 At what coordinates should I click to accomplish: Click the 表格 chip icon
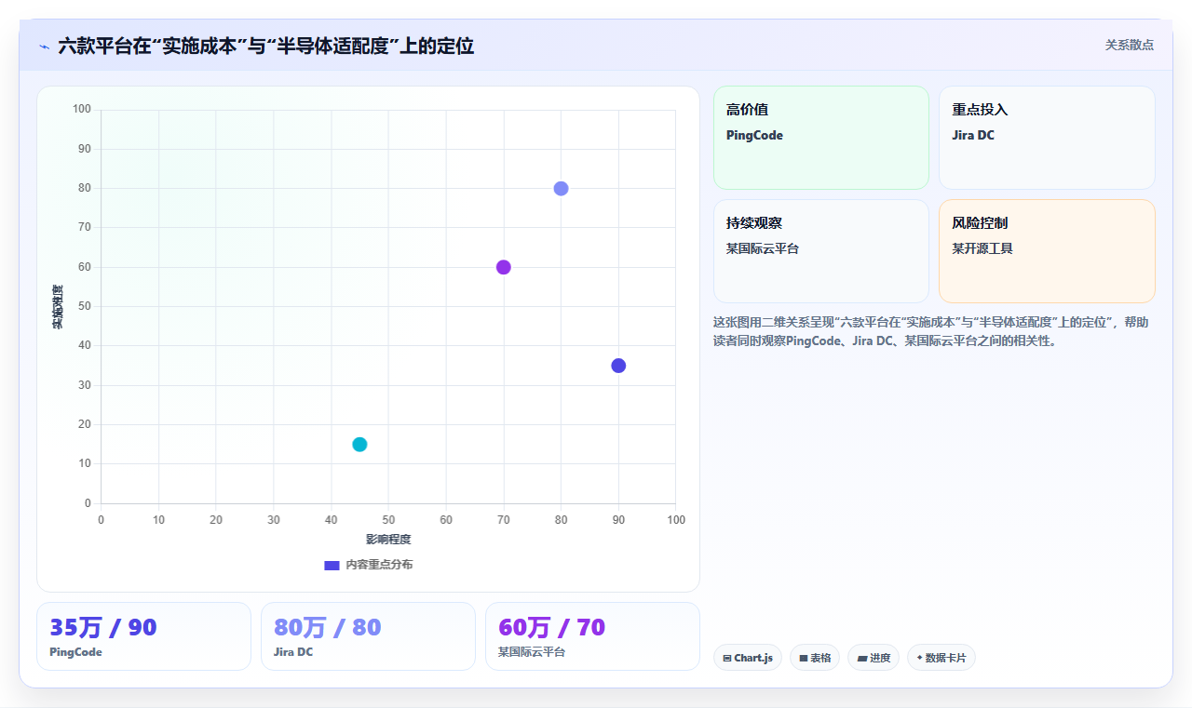coord(804,658)
